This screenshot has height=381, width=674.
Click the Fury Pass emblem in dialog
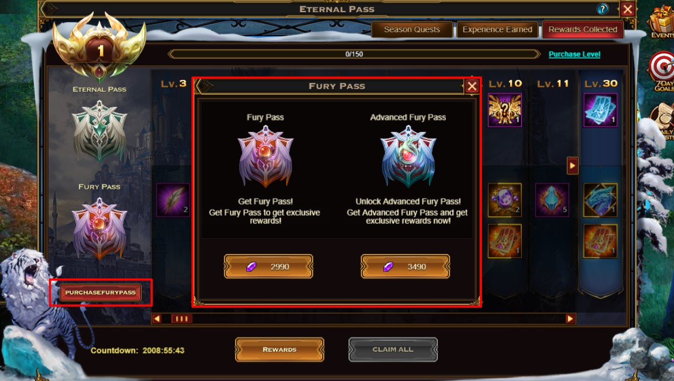click(265, 156)
